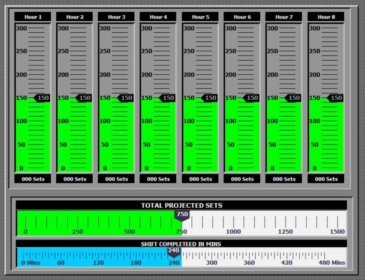Click the 0 Mins scale label
The height and width of the screenshot is (280, 365).
[31, 263]
